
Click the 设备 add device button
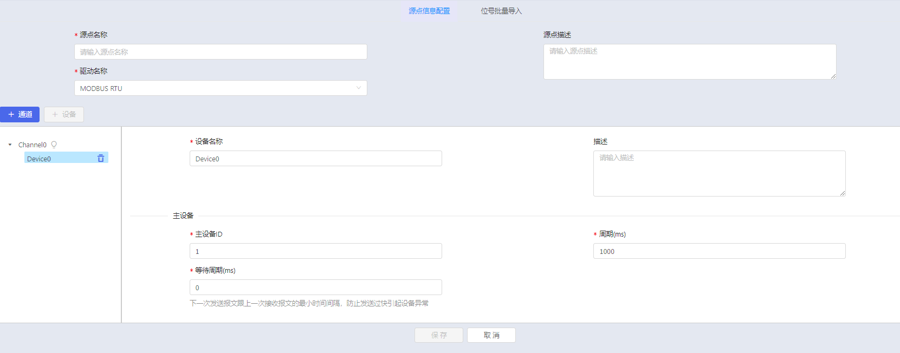64,114
